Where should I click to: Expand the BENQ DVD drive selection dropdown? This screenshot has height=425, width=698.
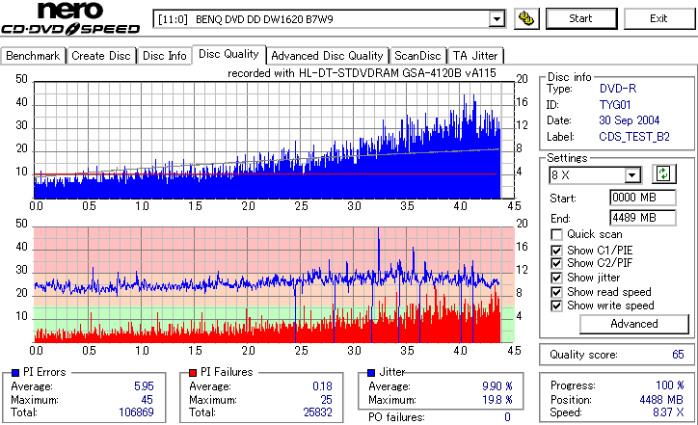point(497,19)
